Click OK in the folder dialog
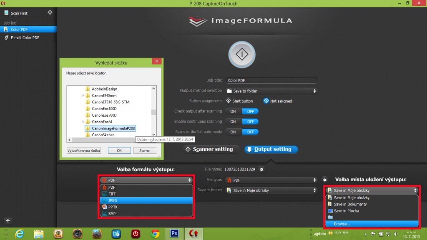Screen dimensions: 427x240 point(119,150)
